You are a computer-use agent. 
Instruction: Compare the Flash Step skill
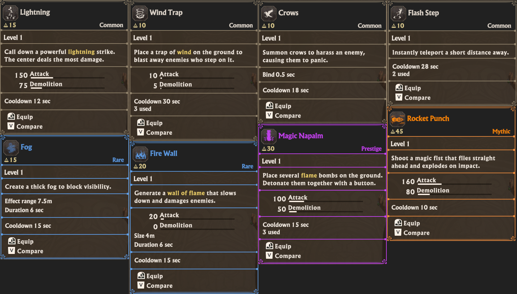[x=413, y=98]
